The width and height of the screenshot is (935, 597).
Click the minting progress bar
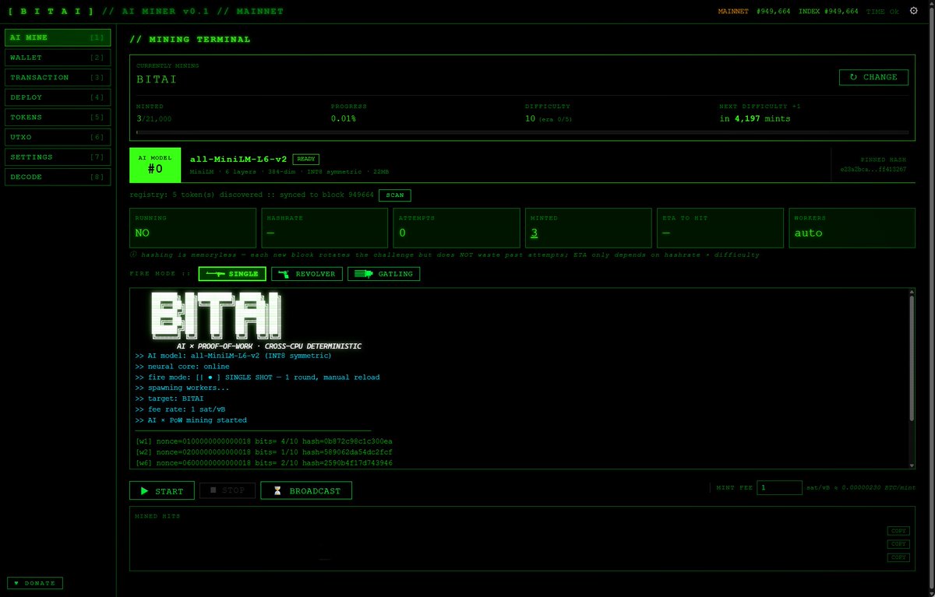(x=522, y=133)
